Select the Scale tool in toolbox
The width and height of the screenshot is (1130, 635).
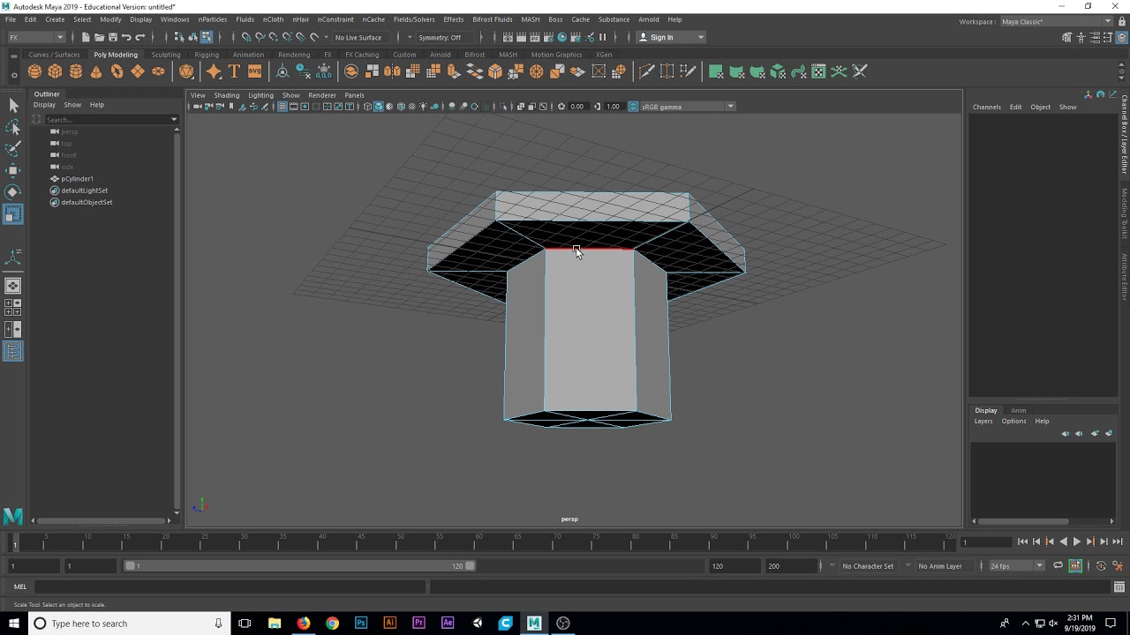[x=13, y=213]
